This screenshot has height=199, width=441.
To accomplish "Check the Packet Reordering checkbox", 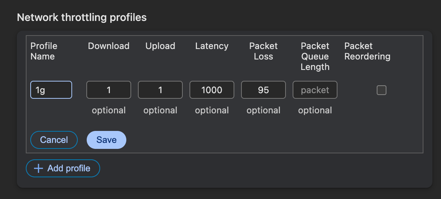I will (381, 90).
